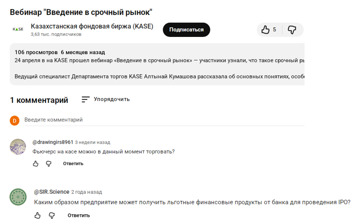Reply to the @drawingirs8961 comment
356x224 pixels.
[x=73, y=164]
